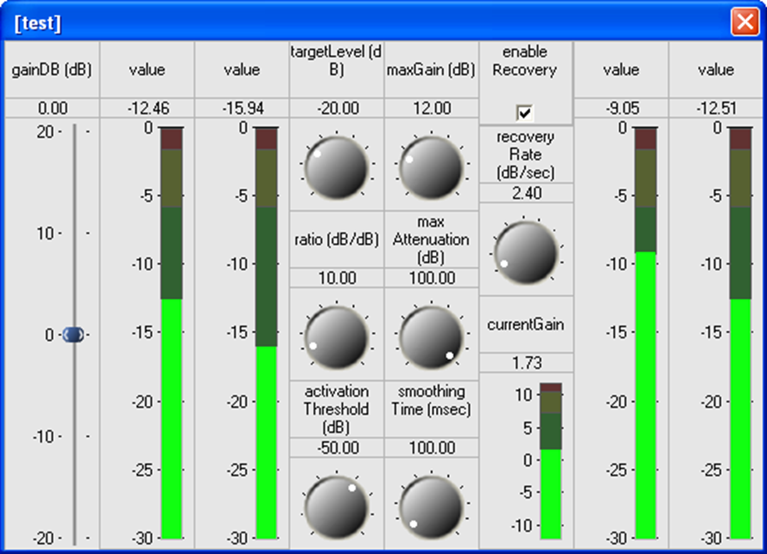Screen dimensions: 767x554
Task: Disable the enable Recovery checkbox
Action: tap(525, 112)
